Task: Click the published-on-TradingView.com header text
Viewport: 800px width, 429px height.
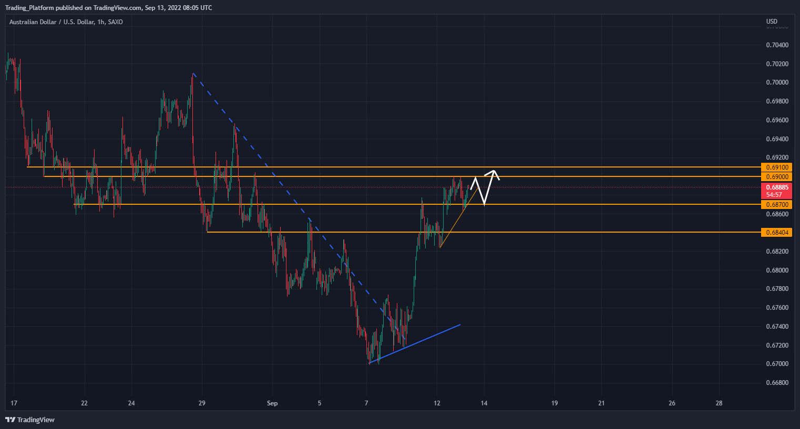Action: click(109, 8)
